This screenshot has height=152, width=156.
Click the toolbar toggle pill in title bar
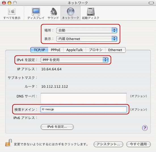coord(151,3)
